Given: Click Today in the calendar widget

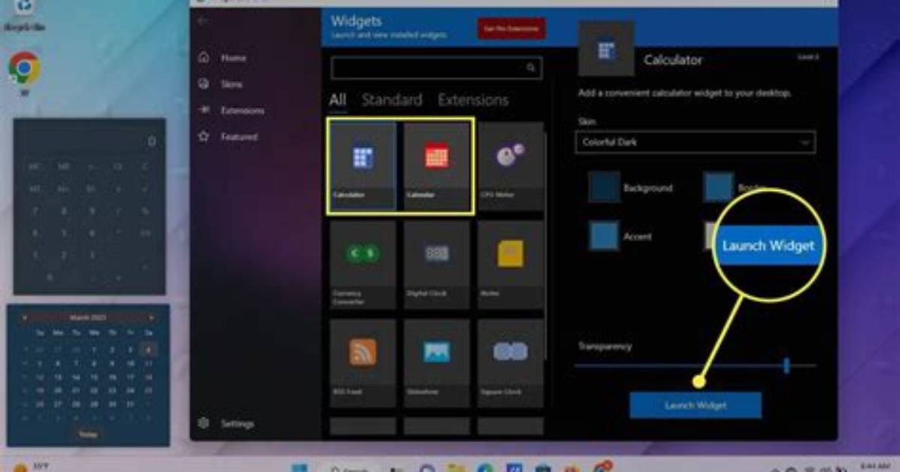Looking at the screenshot, I should (88, 434).
